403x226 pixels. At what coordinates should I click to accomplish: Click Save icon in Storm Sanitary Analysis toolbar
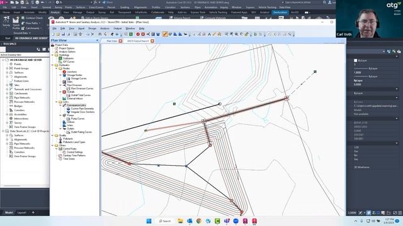(x=63, y=34)
